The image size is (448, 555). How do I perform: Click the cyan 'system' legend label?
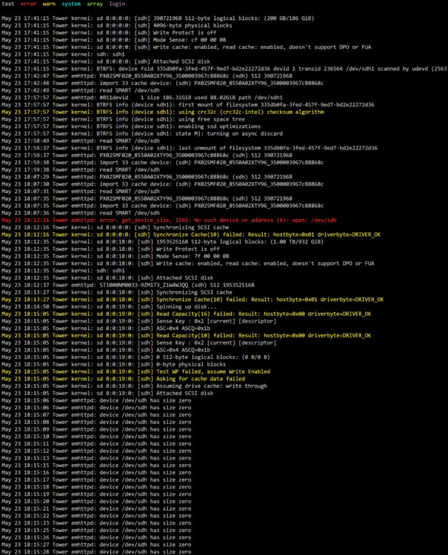click(71, 4)
